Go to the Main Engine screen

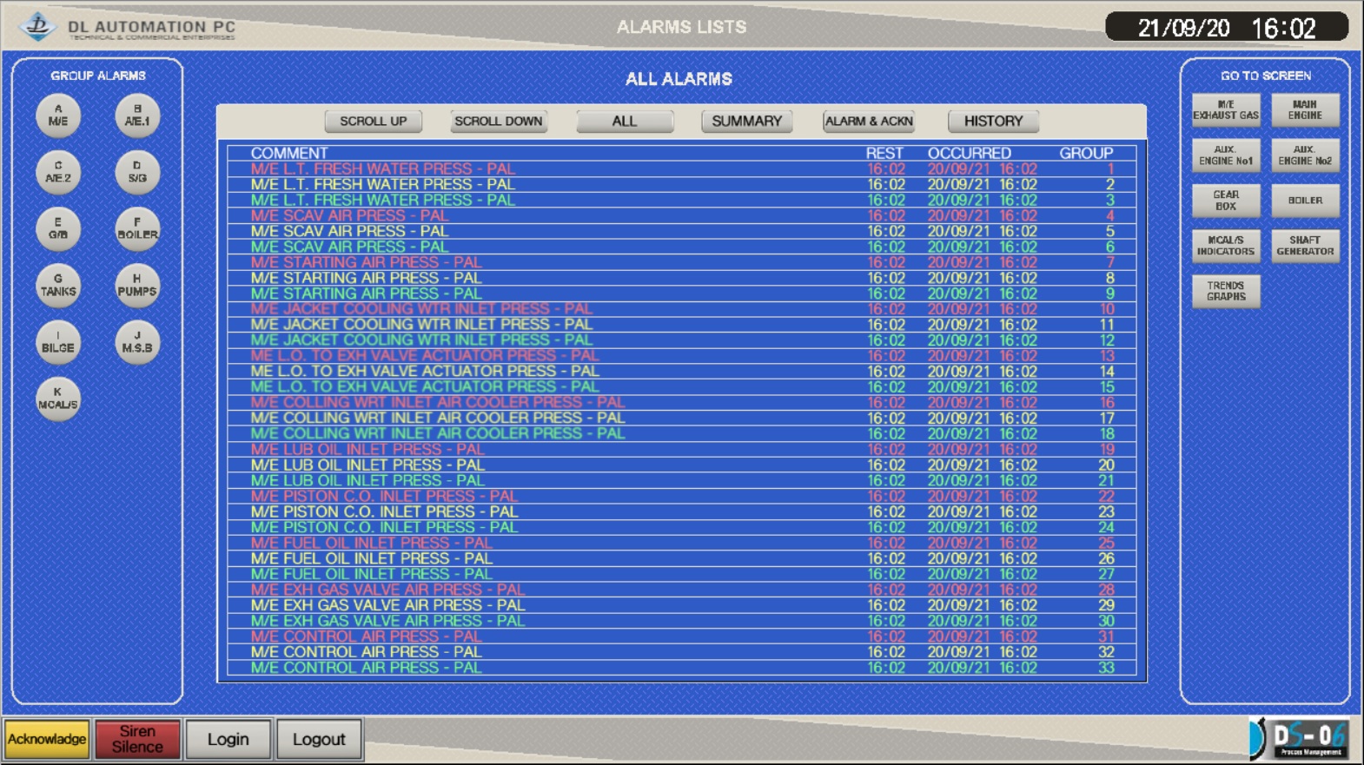click(x=1305, y=110)
